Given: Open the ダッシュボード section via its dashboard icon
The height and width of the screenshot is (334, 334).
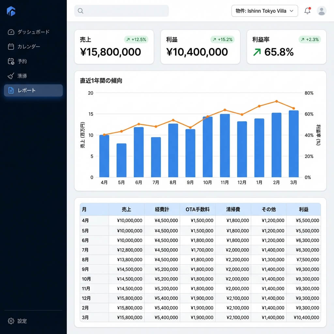Looking at the screenshot, I should tap(11, 32).
